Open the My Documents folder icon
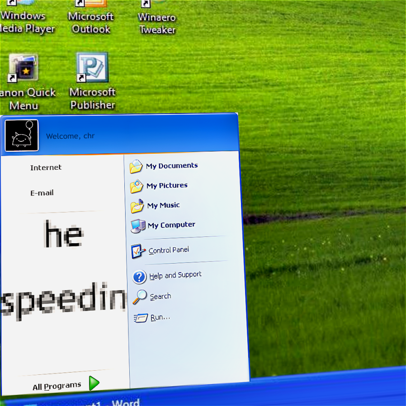 coord(136,166)
